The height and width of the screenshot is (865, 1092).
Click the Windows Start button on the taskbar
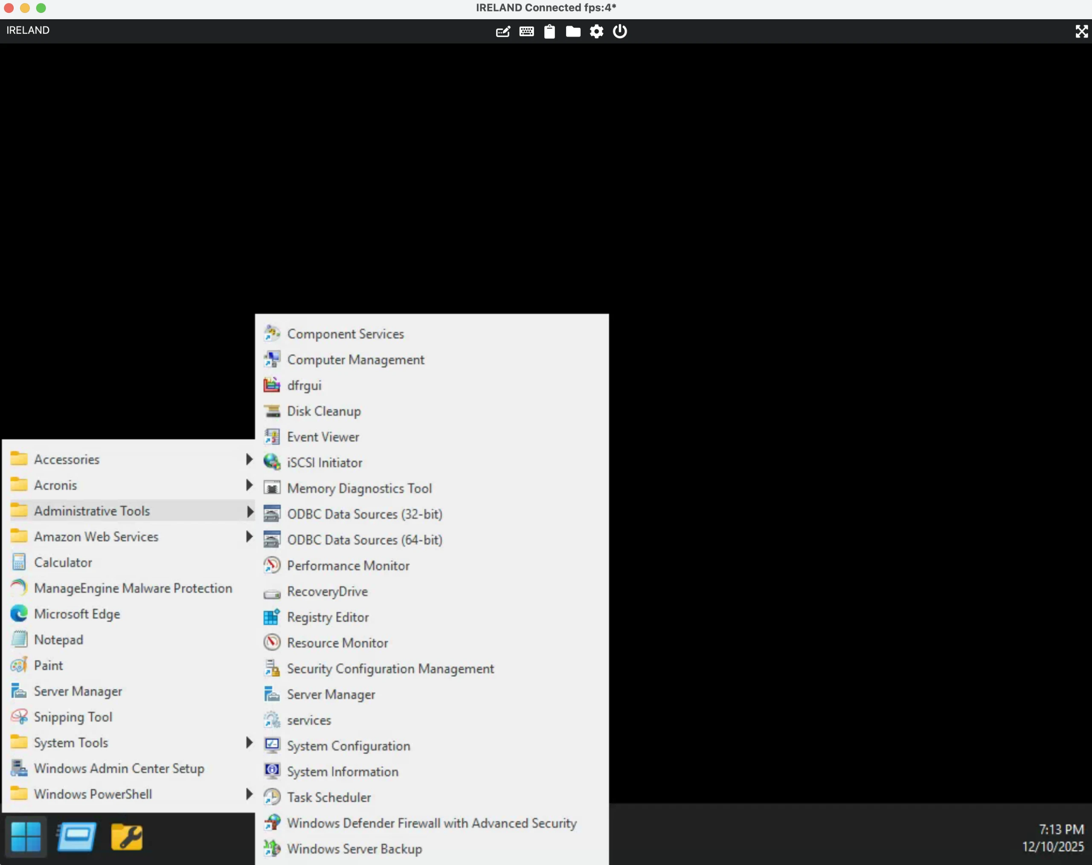(26, 837)
